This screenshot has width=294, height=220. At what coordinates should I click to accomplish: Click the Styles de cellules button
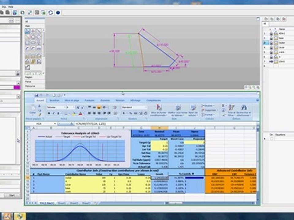193,110
